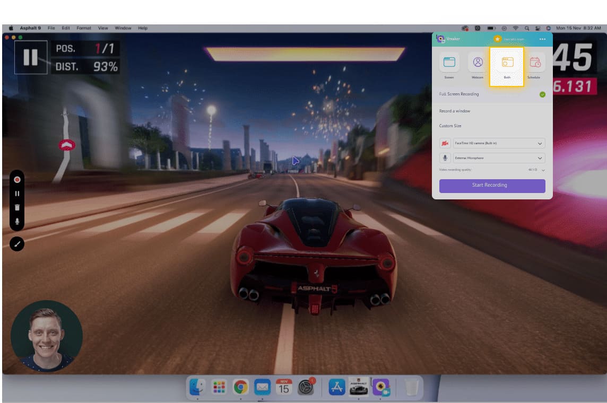This screenshot has width=607, height=403.
Task: Choose the Both screen-and-webcam recording mode
Action: (x=506, y=64)
